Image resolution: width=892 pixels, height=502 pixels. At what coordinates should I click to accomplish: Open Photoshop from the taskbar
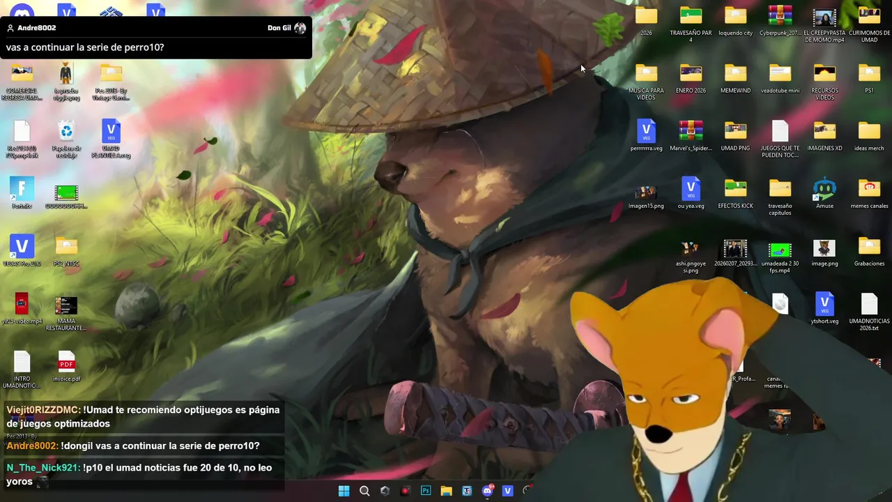tap(426, 491)
